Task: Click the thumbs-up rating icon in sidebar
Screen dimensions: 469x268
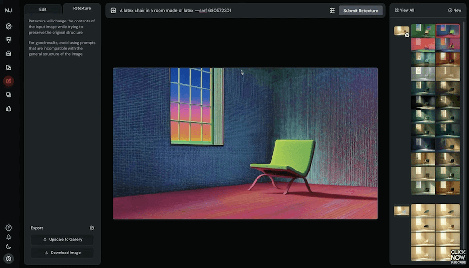Action: point(8,109)
